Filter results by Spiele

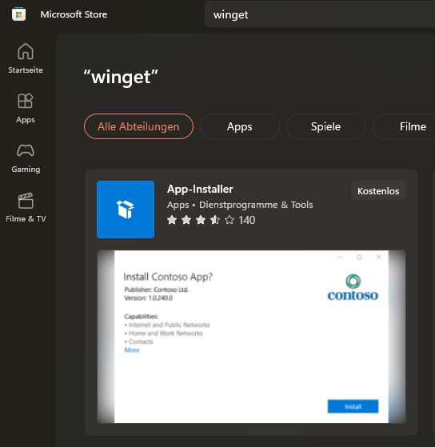coord(325,126)
